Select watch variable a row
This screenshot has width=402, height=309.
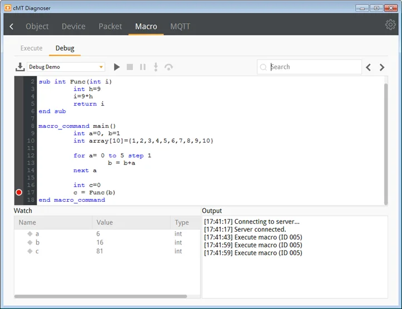tap(107, 233)
